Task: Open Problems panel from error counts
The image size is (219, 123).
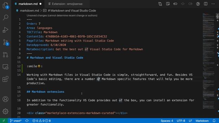Action: 41,121
